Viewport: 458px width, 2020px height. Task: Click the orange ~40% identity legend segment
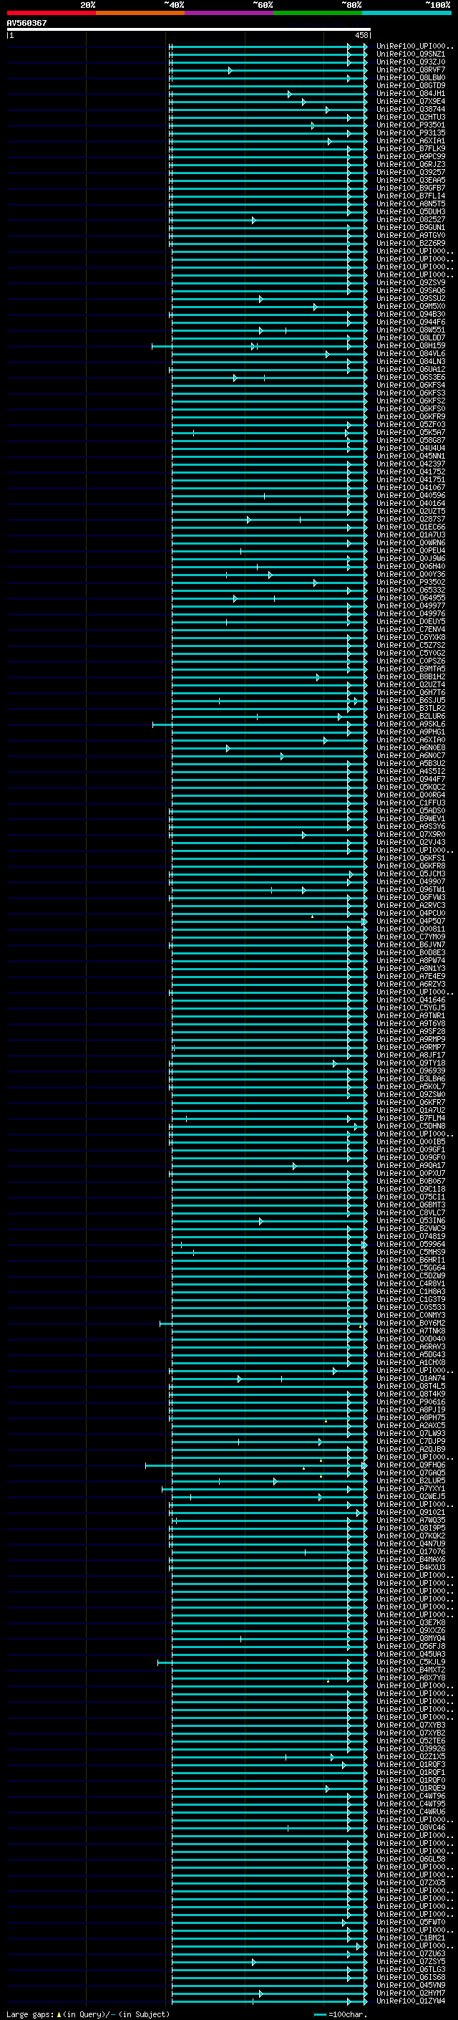[140, 13]
